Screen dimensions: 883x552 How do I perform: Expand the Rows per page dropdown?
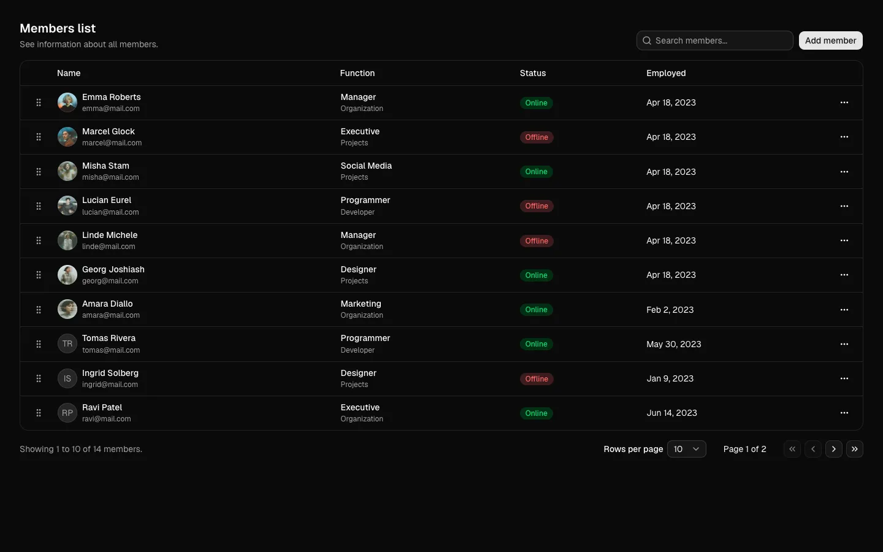(687, 449)
